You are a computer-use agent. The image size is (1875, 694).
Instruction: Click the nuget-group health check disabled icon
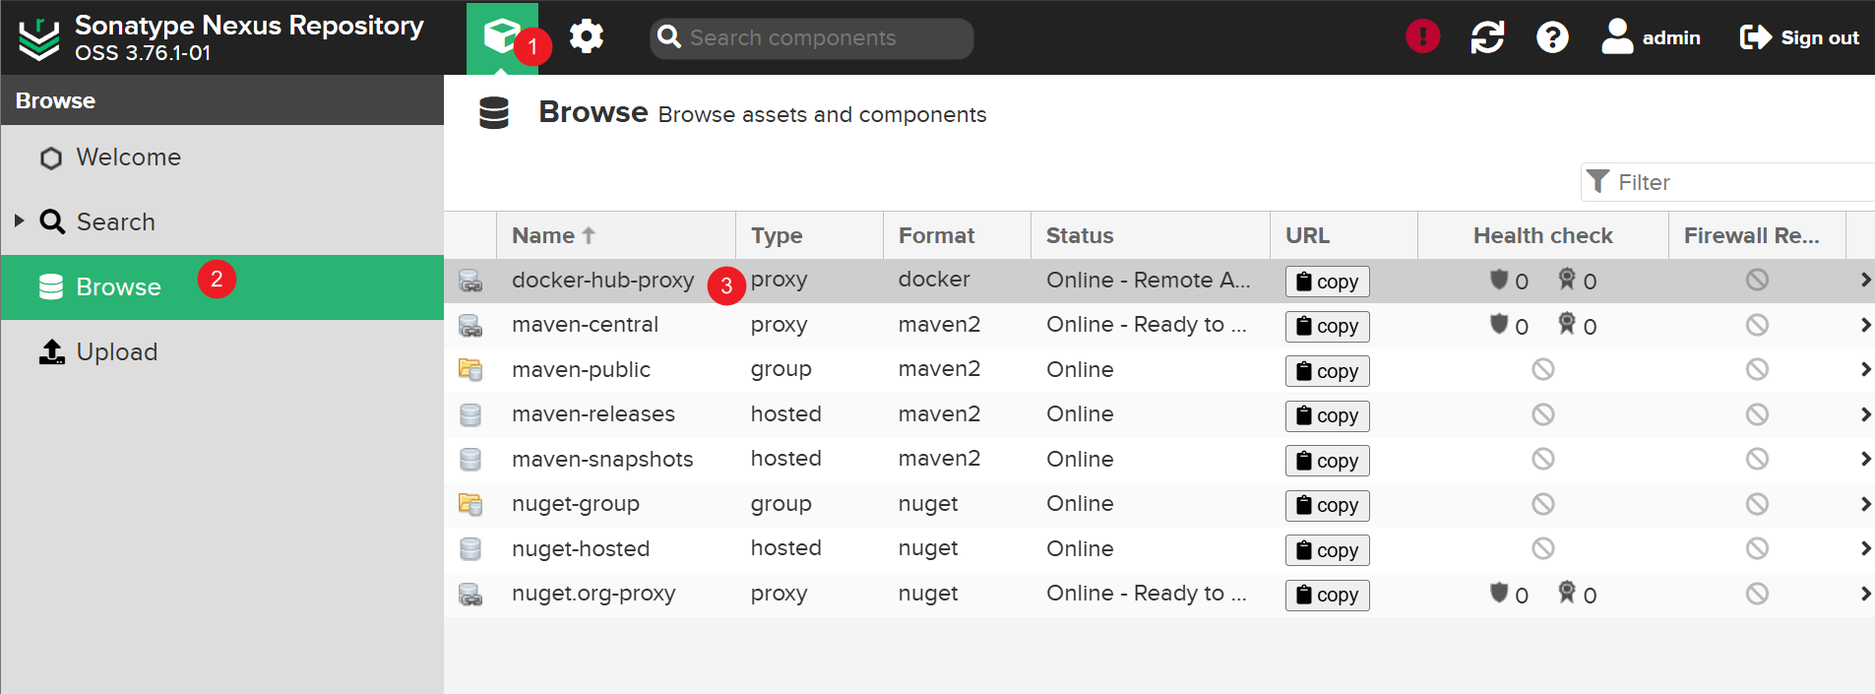coord(1543,504)
